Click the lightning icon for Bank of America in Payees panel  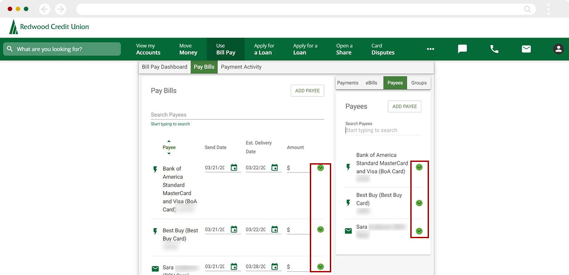tap(349, 167)
